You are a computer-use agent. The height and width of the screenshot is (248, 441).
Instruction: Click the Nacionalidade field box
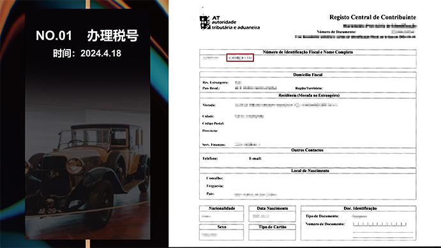(221, 214)
